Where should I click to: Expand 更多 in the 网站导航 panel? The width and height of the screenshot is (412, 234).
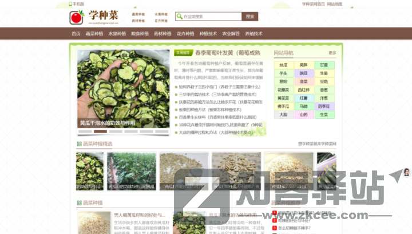[x=332, y=53]
